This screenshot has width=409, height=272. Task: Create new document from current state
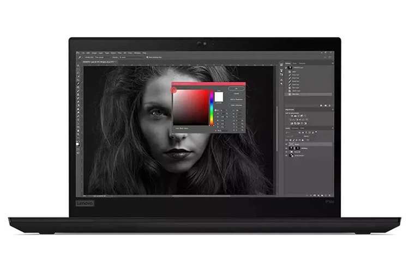point(321,106)
